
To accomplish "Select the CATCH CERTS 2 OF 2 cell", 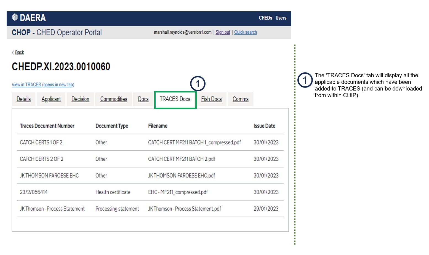I will (42, 159).
